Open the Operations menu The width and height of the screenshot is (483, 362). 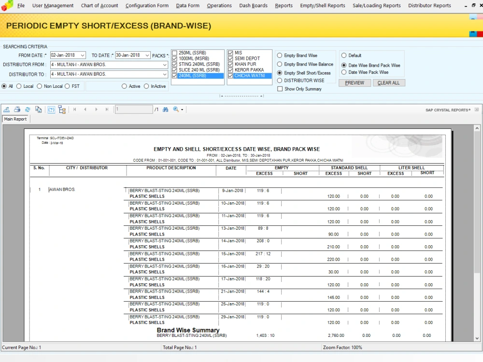pyautogui.click(x=219, y=5)
